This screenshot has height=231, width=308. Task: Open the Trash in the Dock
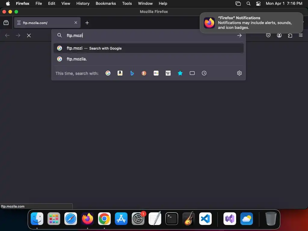tap(271, 219)
